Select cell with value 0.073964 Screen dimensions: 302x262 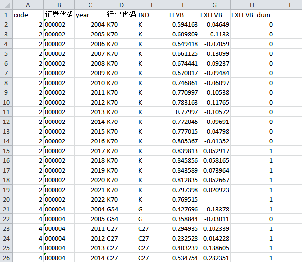pyautogui.click(x=214, y=170)
